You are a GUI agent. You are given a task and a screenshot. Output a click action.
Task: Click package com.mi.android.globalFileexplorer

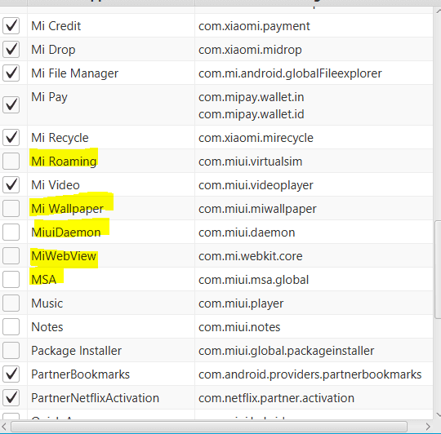coord(290,73)
